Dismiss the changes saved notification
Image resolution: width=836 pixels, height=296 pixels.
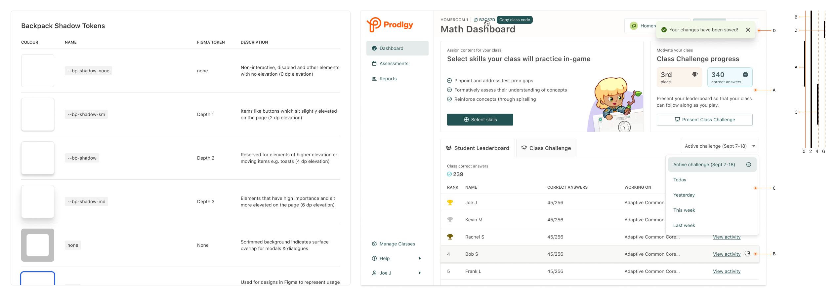pos(748,30)
